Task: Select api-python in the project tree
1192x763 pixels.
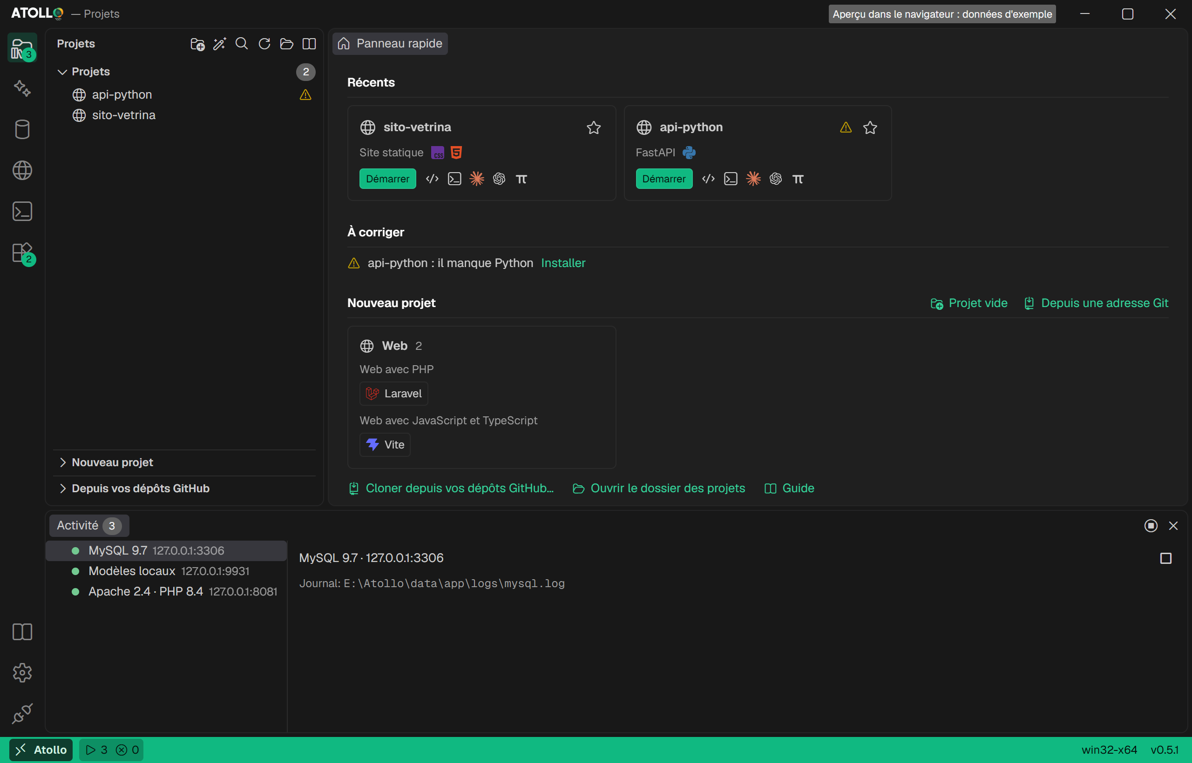Action: (x=184, y=94)
